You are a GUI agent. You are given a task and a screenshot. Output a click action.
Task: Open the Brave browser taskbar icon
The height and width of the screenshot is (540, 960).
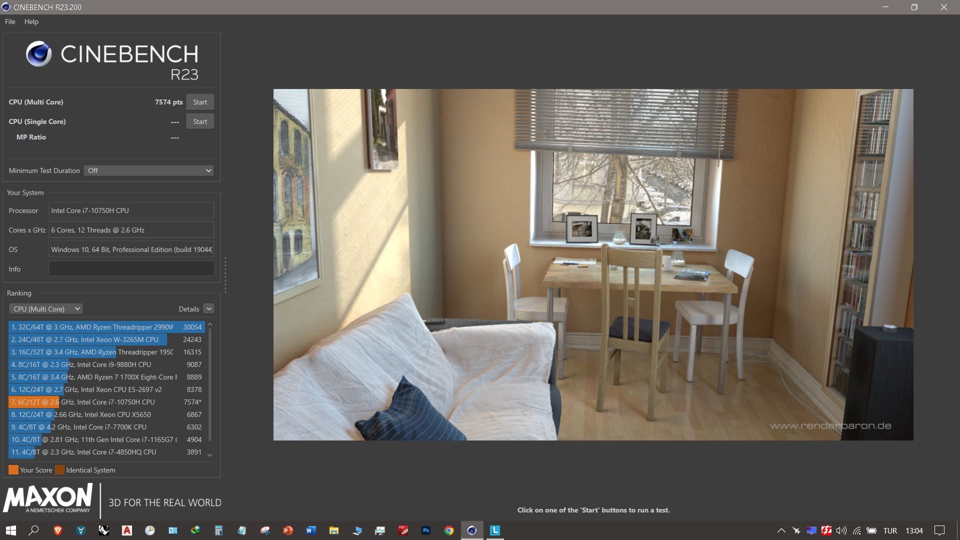pyautogui.click(x=57, y=530)
